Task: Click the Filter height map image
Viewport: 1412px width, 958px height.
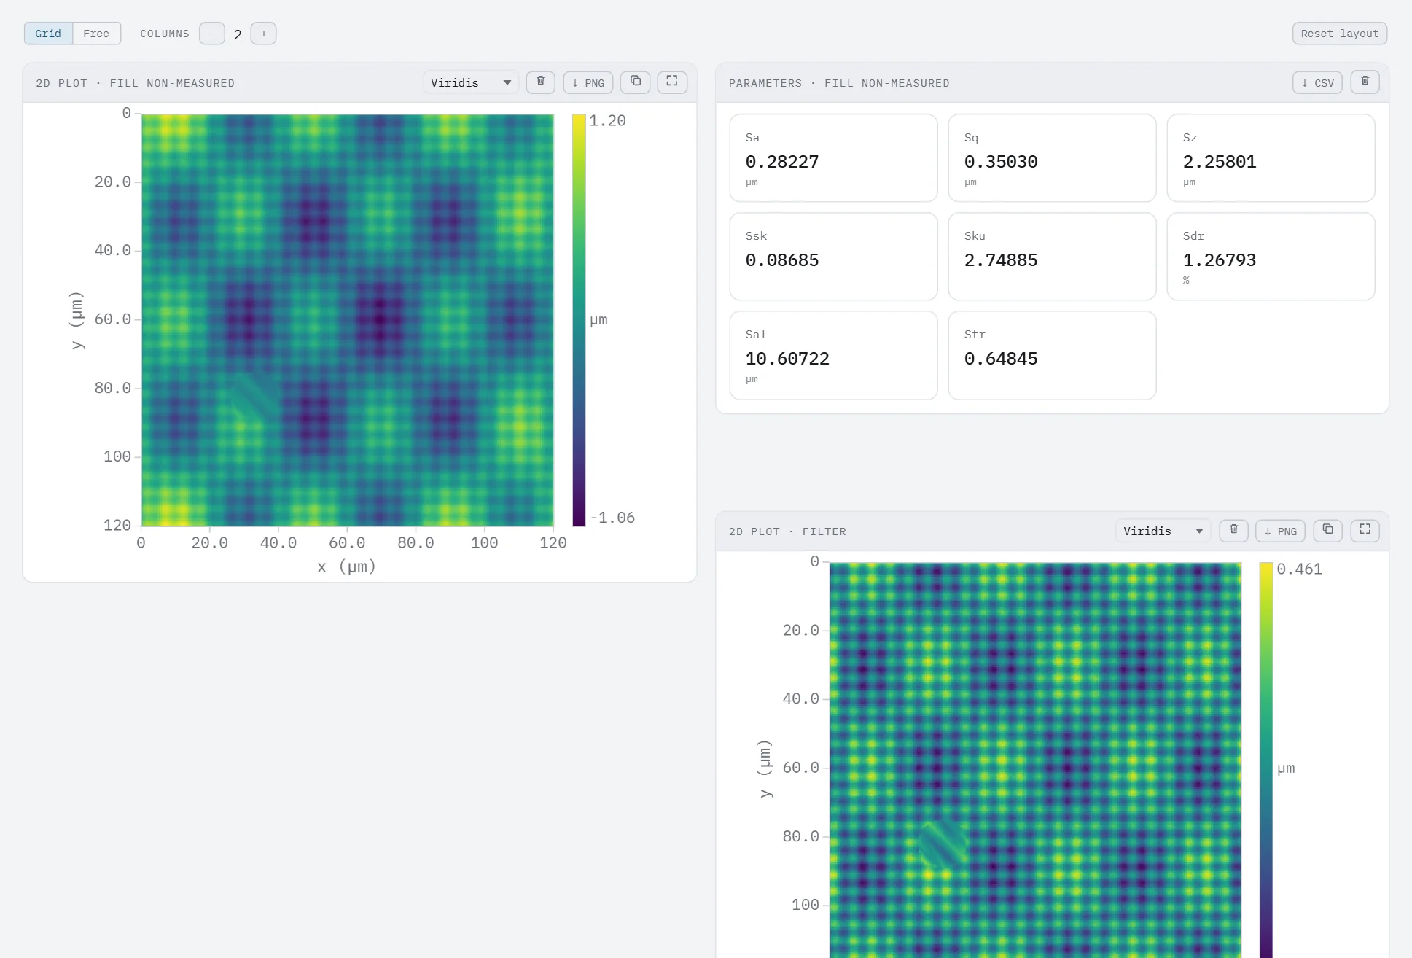Action: pyautogui.click(x=1035, y=760)
